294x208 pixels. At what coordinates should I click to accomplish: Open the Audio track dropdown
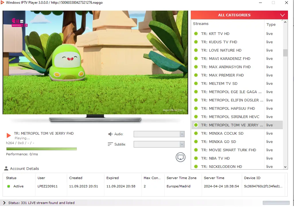(159, 134)
